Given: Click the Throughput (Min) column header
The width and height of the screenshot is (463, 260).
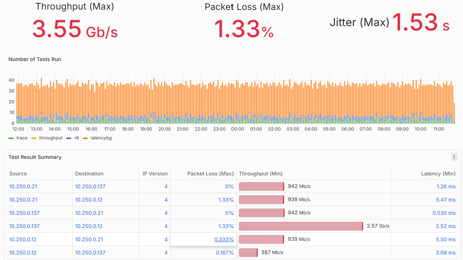Looking at the screenshot, I should (x=261, y=174).
